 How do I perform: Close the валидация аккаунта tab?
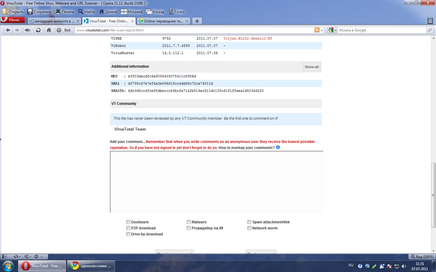pyautogui.click(x=78, y=21)
